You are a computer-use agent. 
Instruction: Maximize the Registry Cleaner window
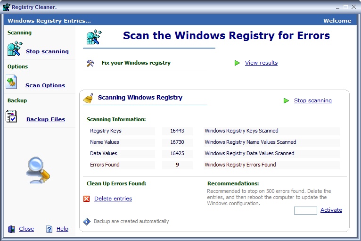[345, 7]
